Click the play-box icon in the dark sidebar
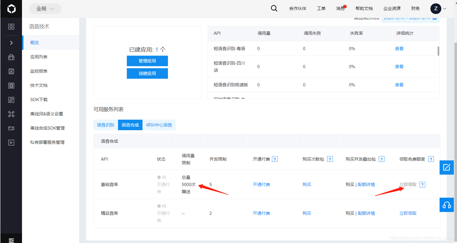Image resolution: width=457 pixels, height=243 pixels. coord(11,142)
